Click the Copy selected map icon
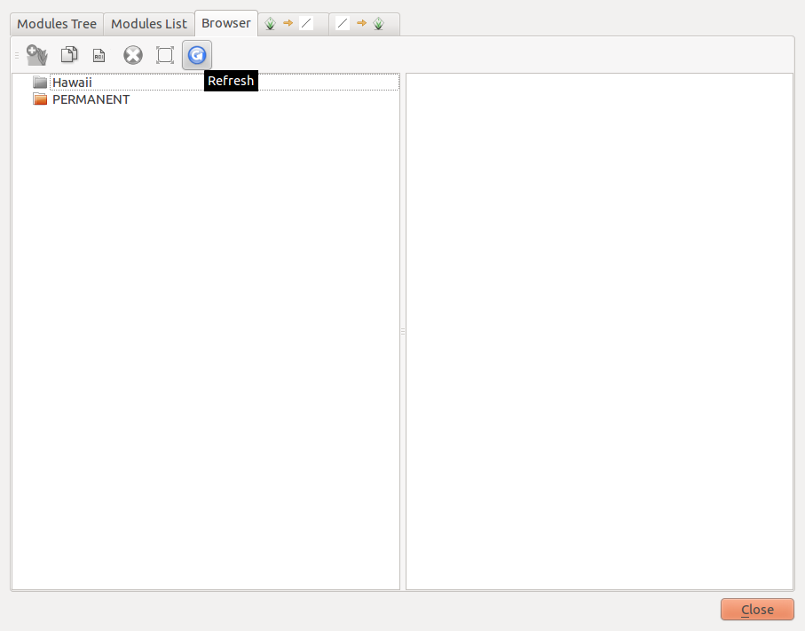Screen dimensions: 805x631 coord(68,55)
